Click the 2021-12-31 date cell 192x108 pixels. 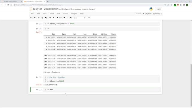[52, 37]
